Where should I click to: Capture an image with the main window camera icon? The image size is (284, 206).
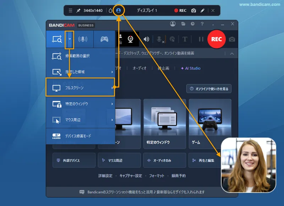pyautogui.click(x=232, y=39)
